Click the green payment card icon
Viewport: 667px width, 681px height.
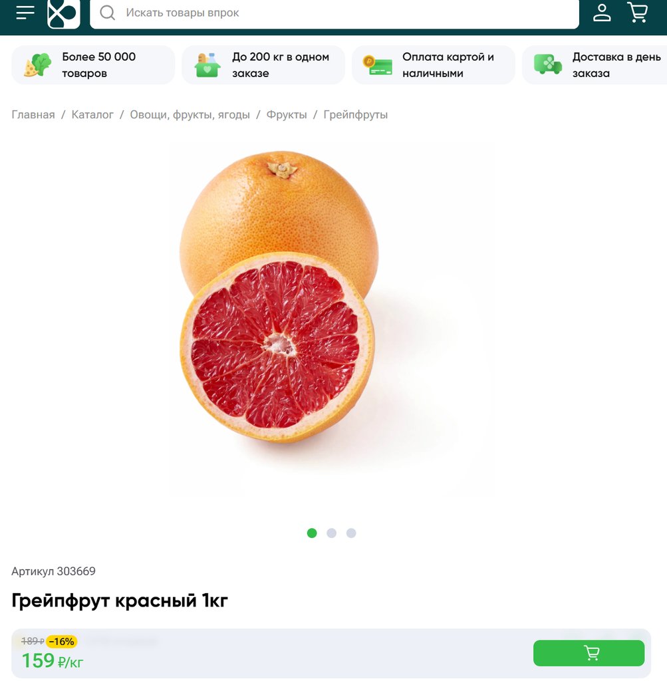click(x=377, y=65)
